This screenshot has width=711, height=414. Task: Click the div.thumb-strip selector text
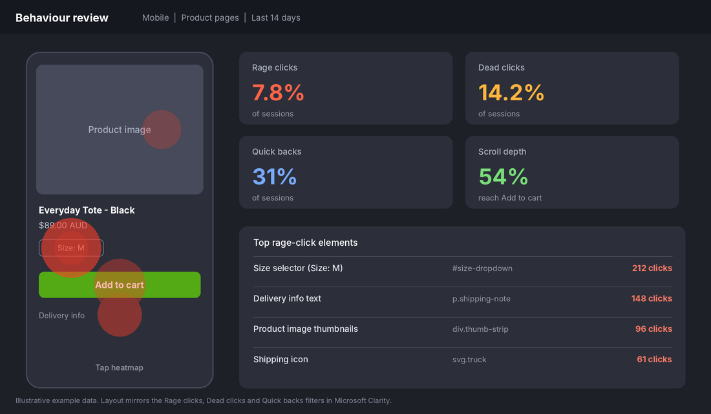click(x=480, y=329)
